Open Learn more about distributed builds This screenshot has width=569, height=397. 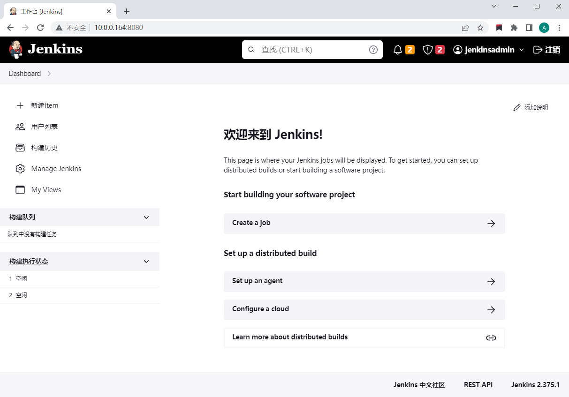click(x=364, y=337)
